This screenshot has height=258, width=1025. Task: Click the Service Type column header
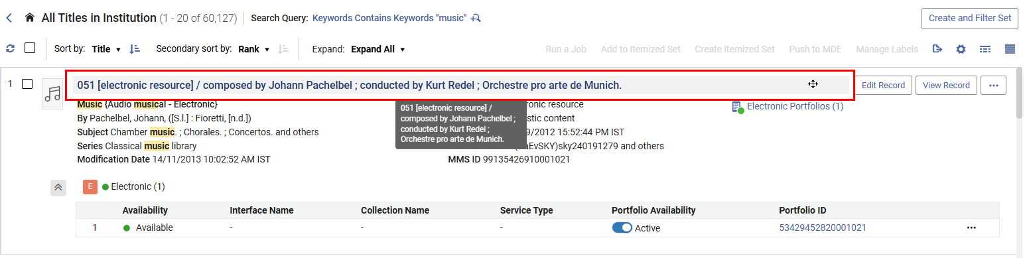pos(526,210)
